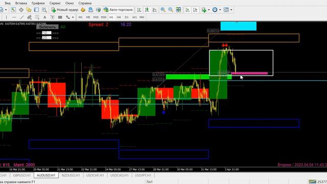Open the Окно menu
The image size is (327, 184).
(x=69, y=3)
